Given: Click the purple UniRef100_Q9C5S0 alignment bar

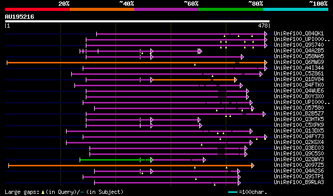Looking at the screenshot, I should click(168, 154).
